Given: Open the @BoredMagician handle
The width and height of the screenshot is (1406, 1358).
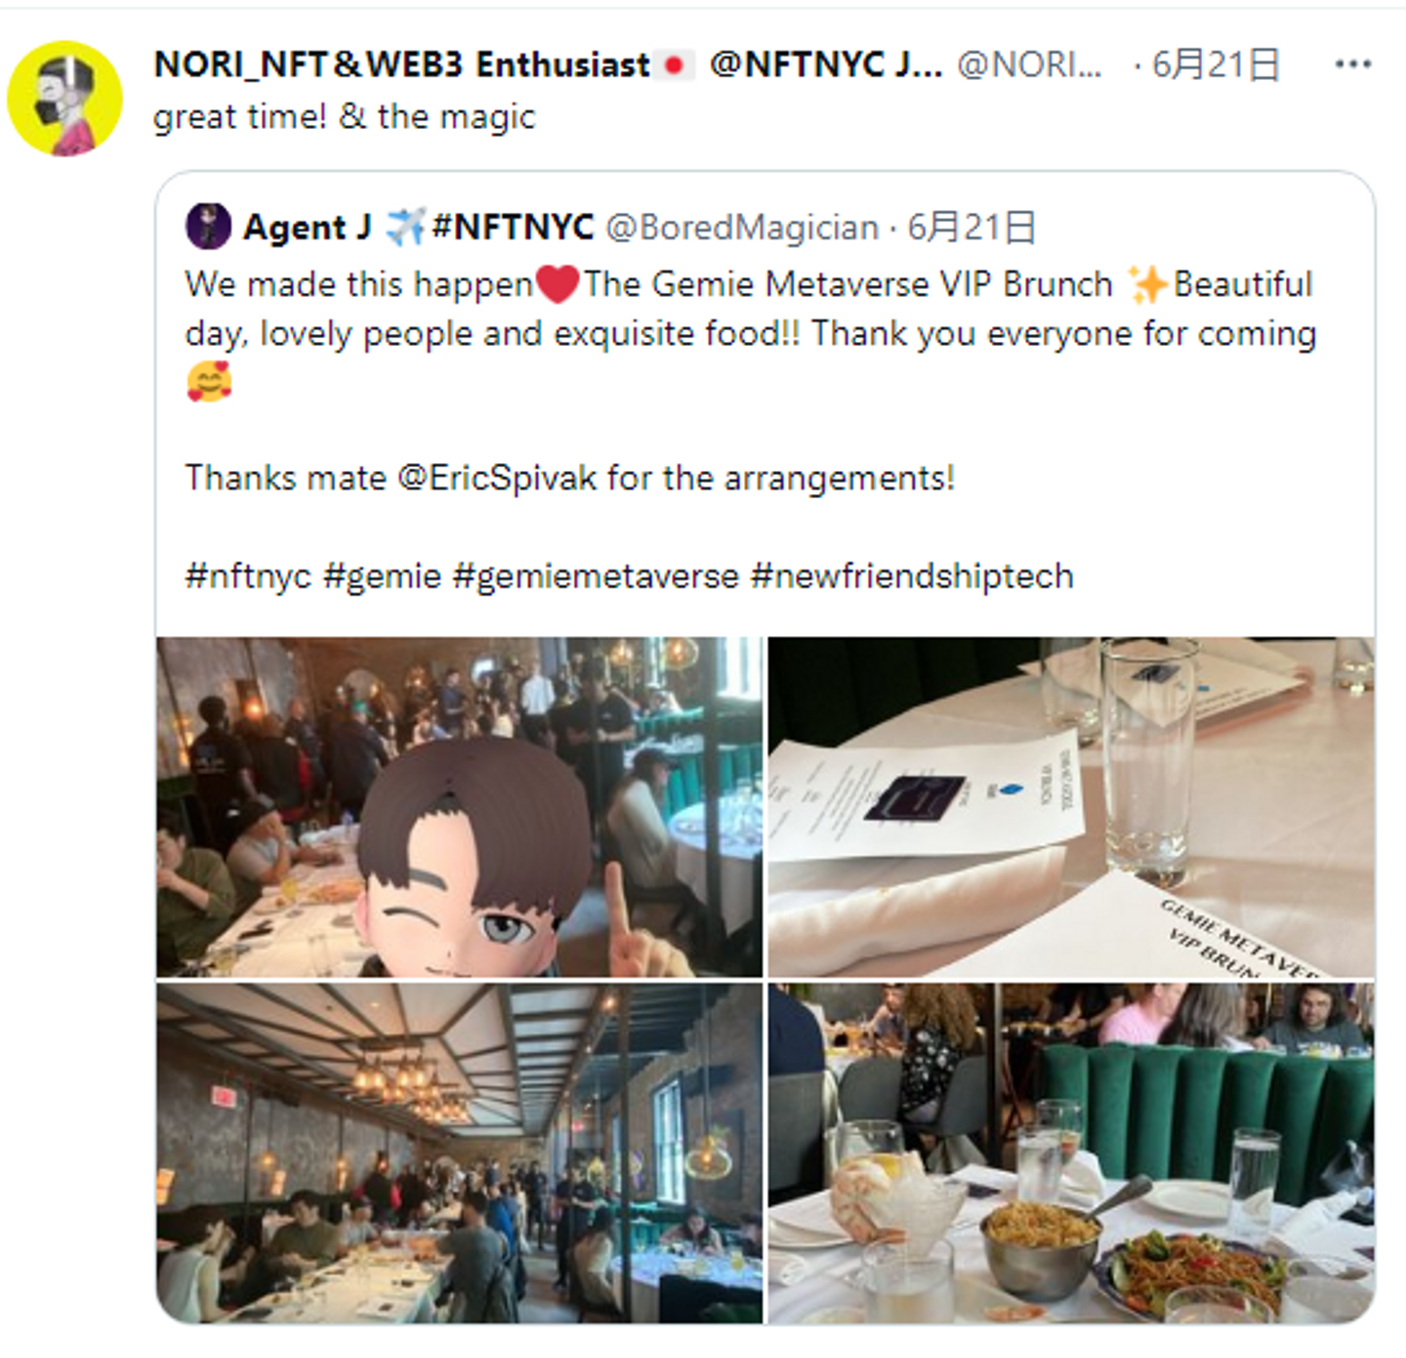Looking at the screenshot, I should pos(742,227).
